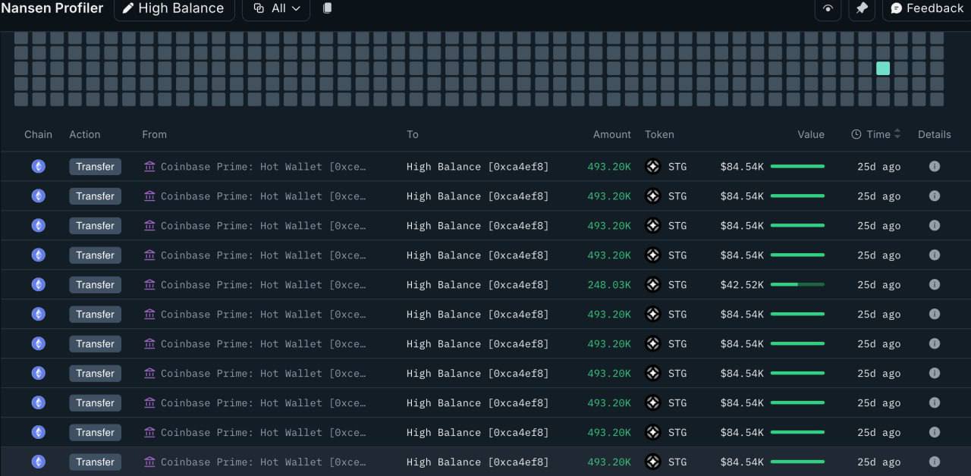Copy address using the clipboard icon

(328, 8)
